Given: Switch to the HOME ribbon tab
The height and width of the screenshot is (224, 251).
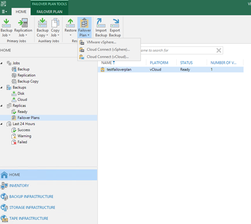Looking at the screenshot, I should tap(21, 11).
